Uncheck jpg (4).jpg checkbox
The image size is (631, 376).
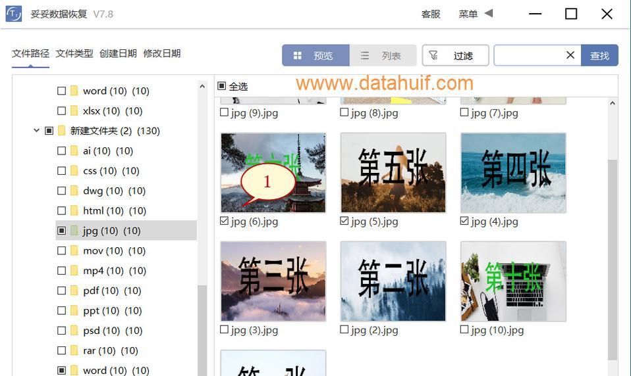click(464, 221)
